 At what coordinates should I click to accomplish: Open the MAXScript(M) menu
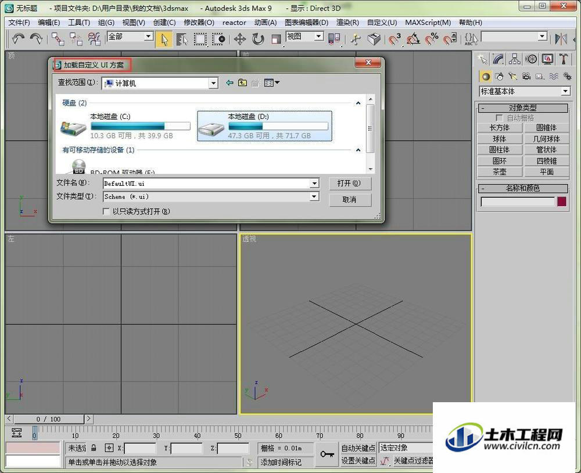click(x=428, y=23)
